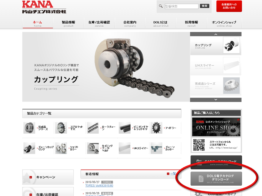Click the 検索 search button

(x=204, y=6)
